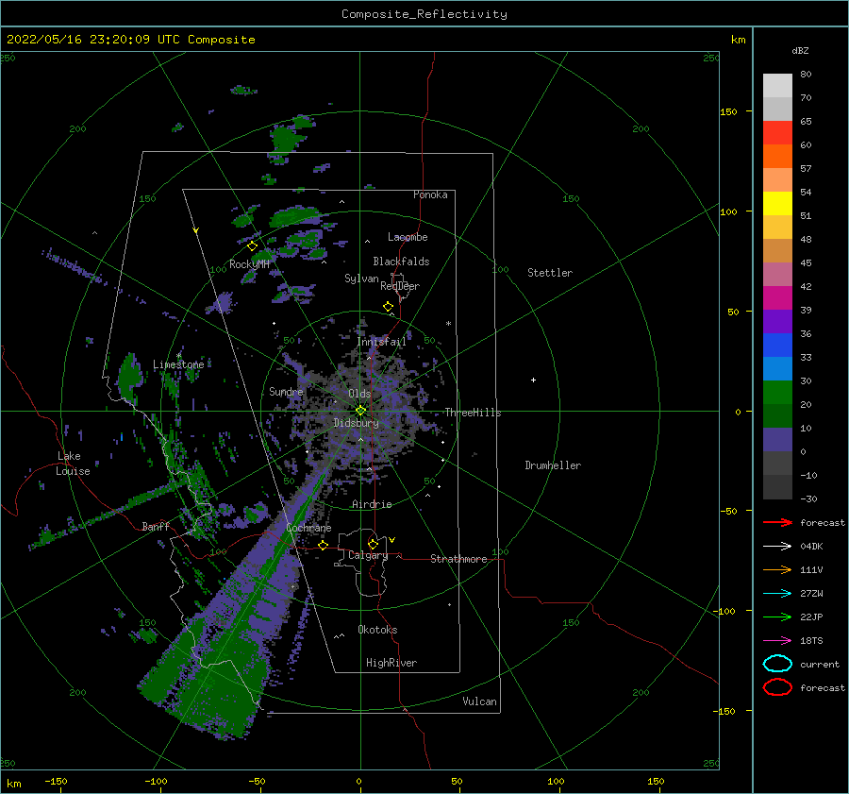
Task: Click the green 20-30 dBZ legend swatch
Action: click(x=777, y=392)
